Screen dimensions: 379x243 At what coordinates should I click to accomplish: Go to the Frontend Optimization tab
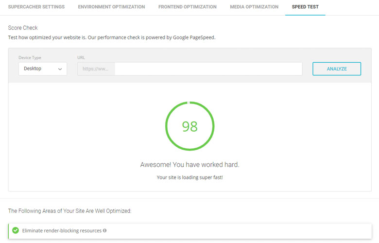click(x=187, y=7)
